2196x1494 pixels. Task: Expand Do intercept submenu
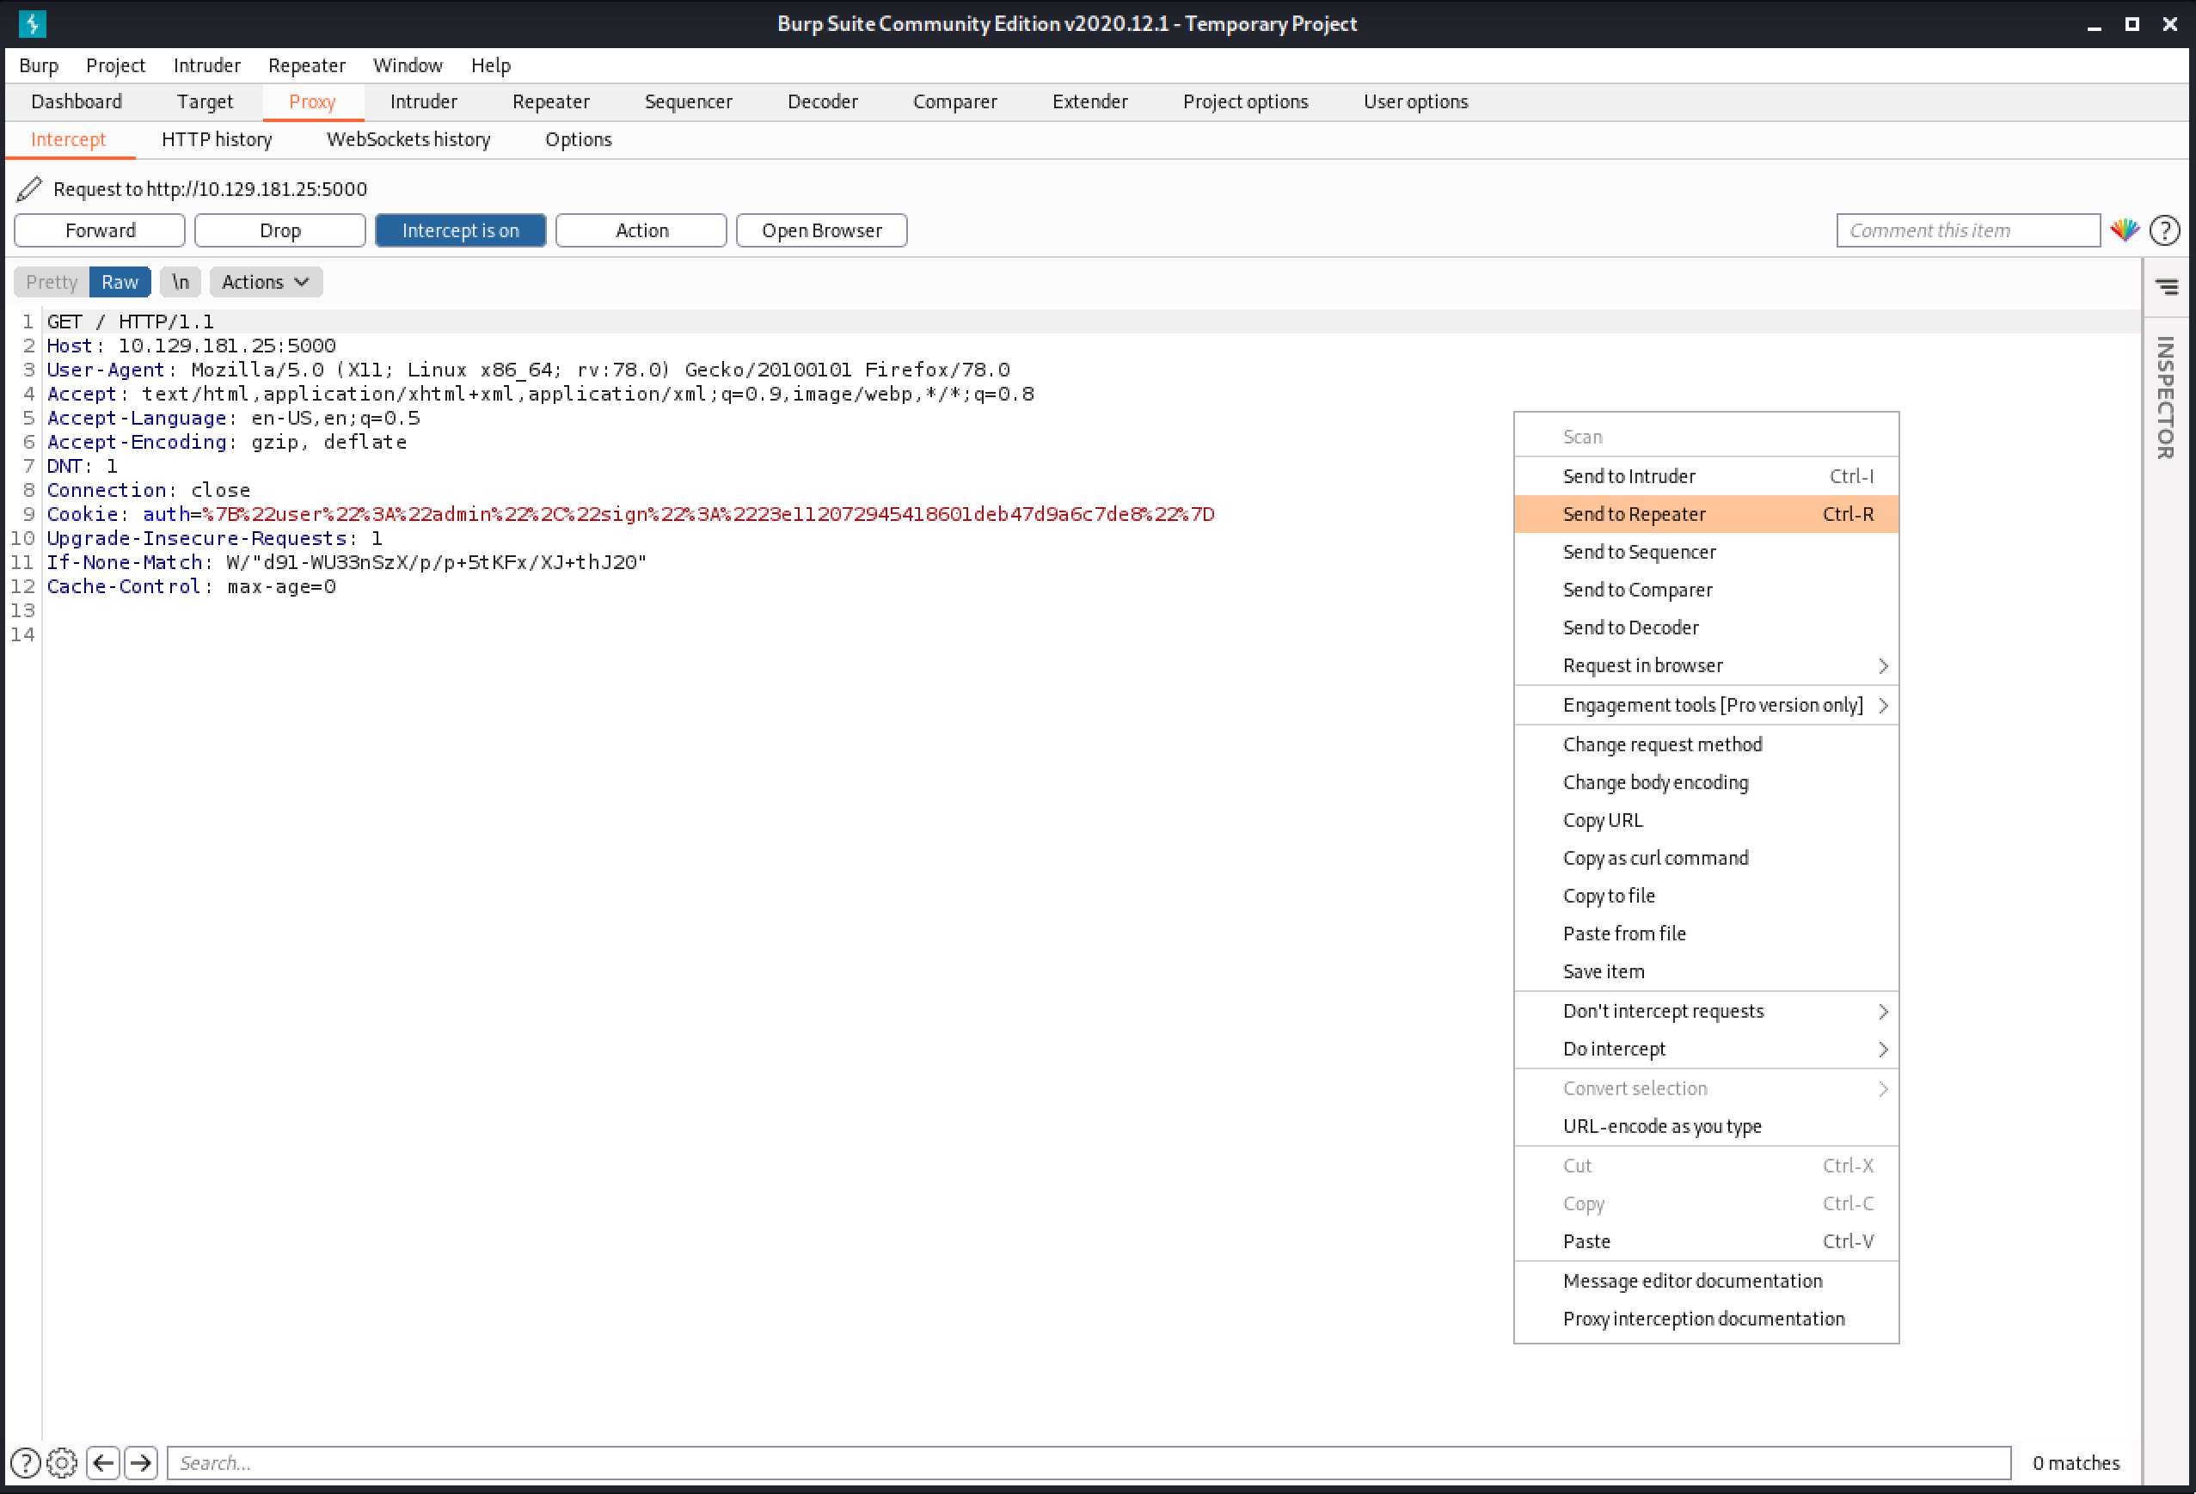(x=1706, y=1049)
